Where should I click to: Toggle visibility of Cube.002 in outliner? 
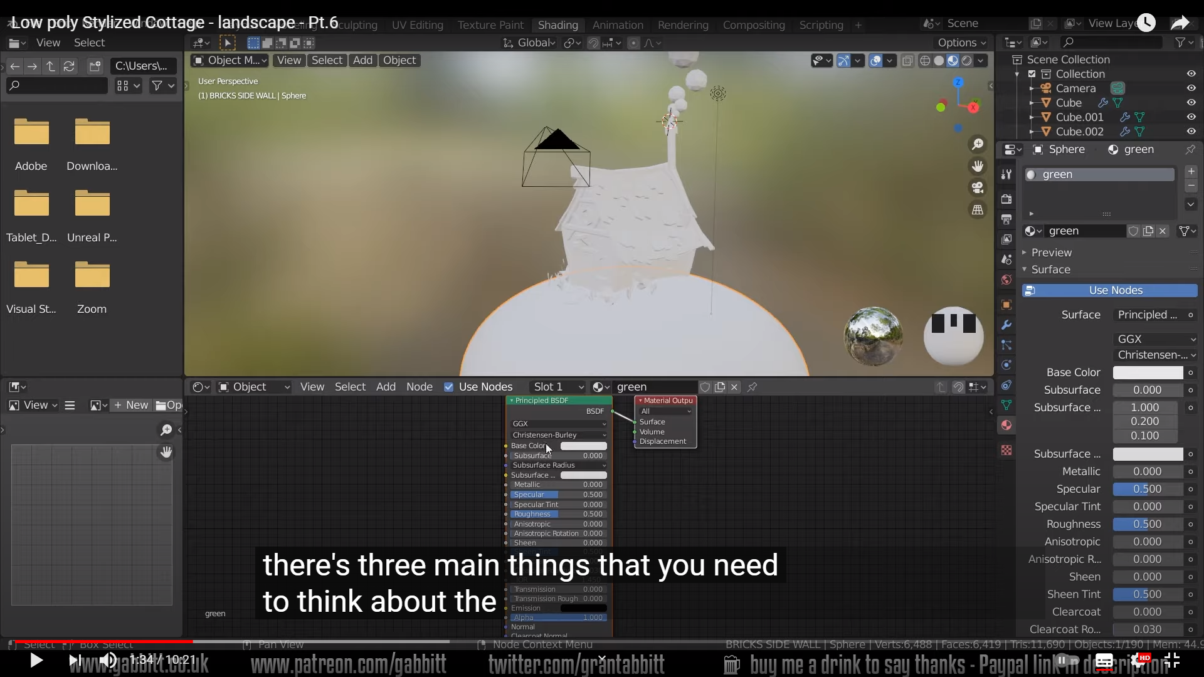coord(1191,132)
